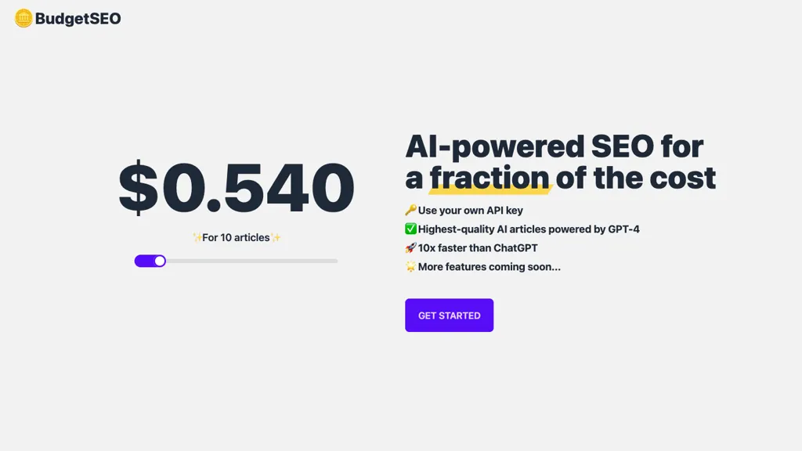Image resolution: width=802 pixels, height=451 pixels.
Task: Click the 'For 10 articles' label
Action: pyautogui.click(x=236, y=237)
